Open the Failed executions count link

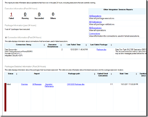(x=11, y=14)
